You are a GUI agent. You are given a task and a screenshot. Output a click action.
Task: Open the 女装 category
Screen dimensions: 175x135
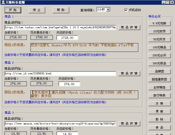pyautogui.click(x=159, y=104)
